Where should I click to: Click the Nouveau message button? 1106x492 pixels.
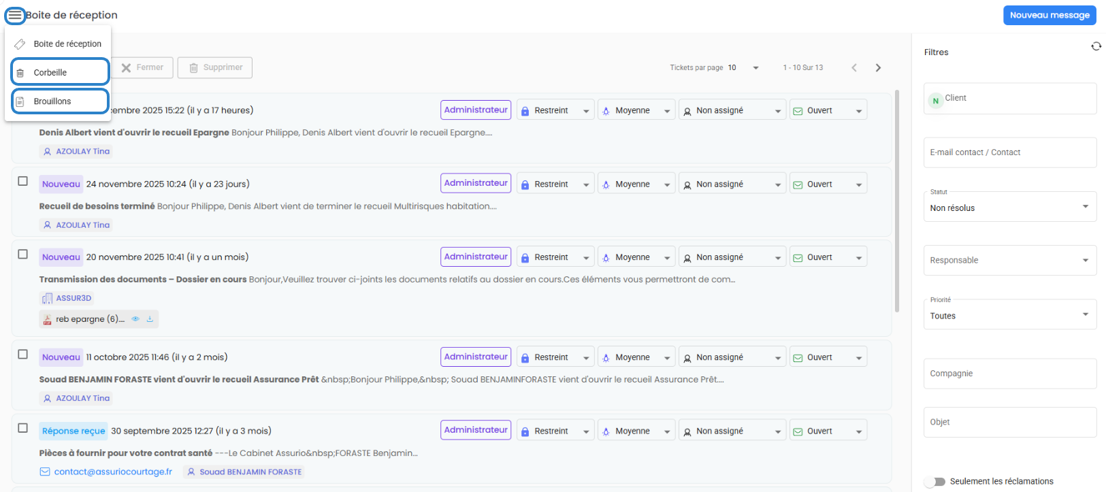[1050, 15]
